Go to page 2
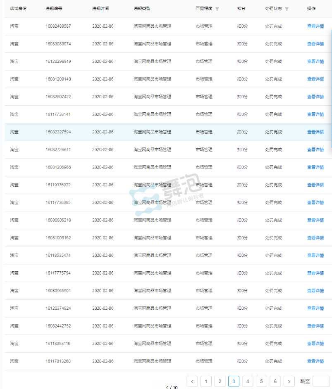 pyautogui.click(x=220, y=382)
